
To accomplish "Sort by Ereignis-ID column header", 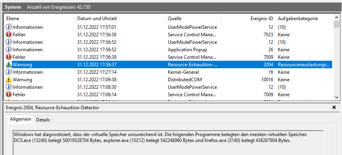I will (248, 19).
